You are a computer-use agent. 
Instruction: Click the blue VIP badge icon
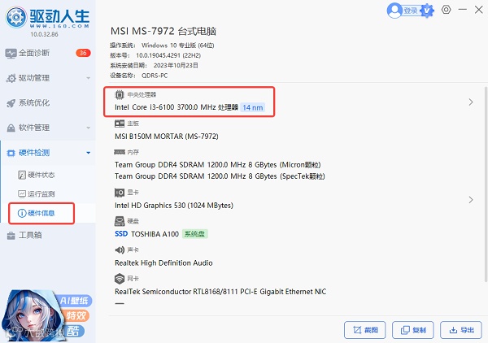427,11
